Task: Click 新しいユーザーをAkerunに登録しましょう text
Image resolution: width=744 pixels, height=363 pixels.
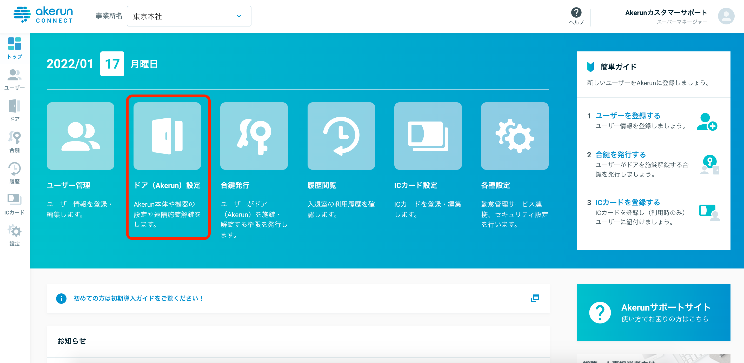Action: coord(648,83)
